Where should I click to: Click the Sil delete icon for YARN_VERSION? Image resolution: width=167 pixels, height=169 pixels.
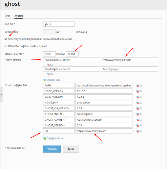point(137,97)
